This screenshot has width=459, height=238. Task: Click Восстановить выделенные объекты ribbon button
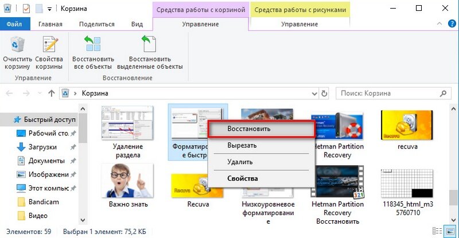pyautogui.click(x=150, y=53)
